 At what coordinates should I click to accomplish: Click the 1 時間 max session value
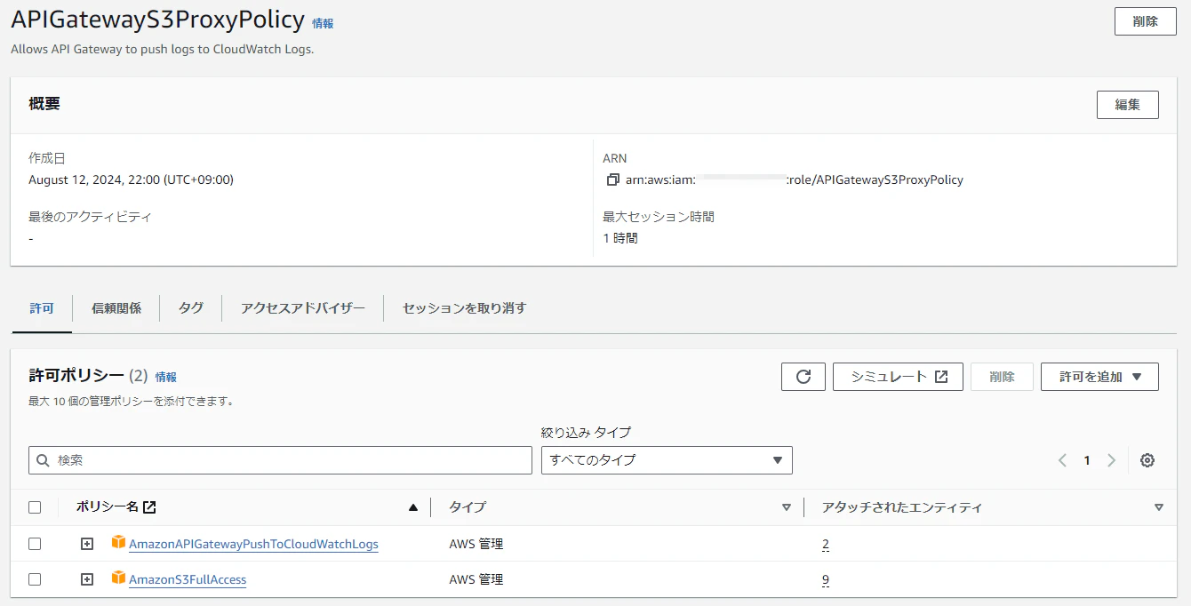click(x=619, y=238)
